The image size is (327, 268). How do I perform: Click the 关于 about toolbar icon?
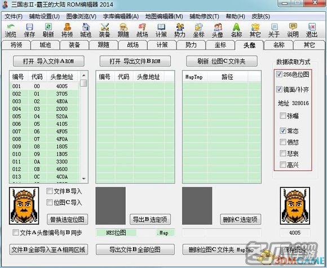tap(274, 30)
